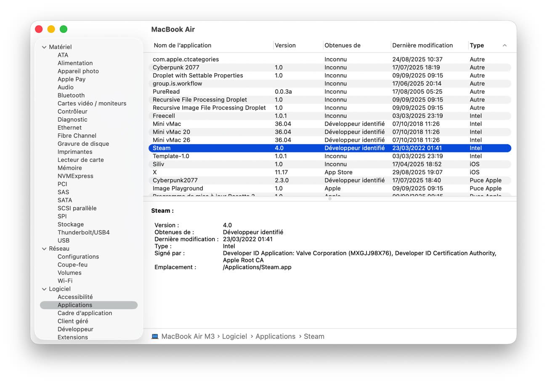Select Imprimantes in the sidebar
The image size is (547, 384).
click(x=75, y=152)
